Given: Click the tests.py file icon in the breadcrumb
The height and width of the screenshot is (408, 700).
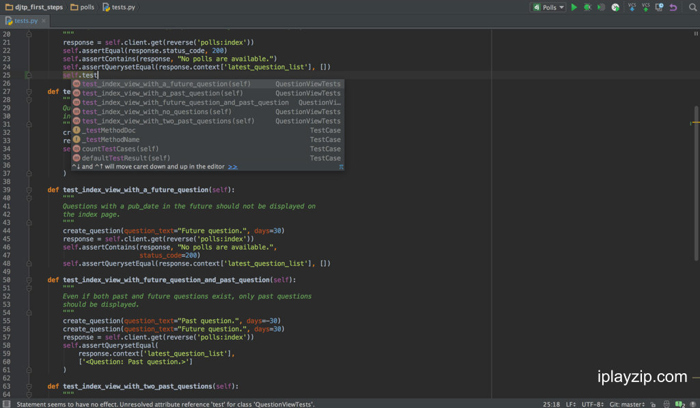Looking at the screenshot, I should point(106,7).
